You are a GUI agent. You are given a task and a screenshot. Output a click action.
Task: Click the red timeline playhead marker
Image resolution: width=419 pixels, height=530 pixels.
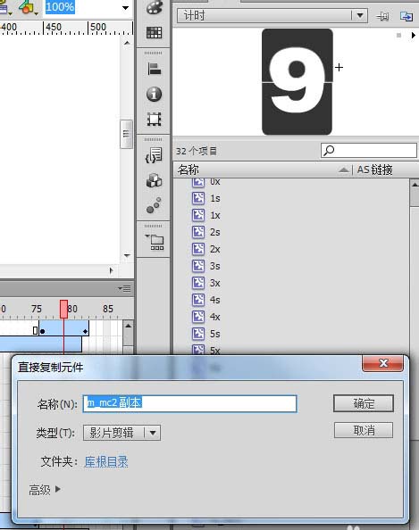(x=63, y=309)
